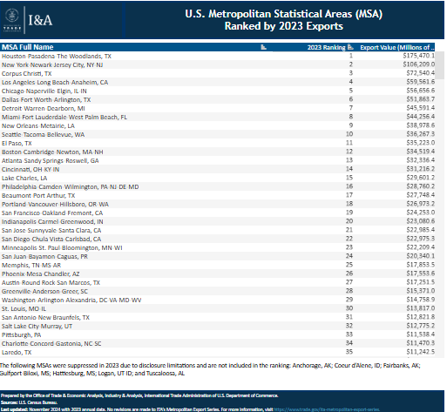447x412 pixels.
Task: Select Seattle Tacoma Bellevue, WA row
Action: 218,134
